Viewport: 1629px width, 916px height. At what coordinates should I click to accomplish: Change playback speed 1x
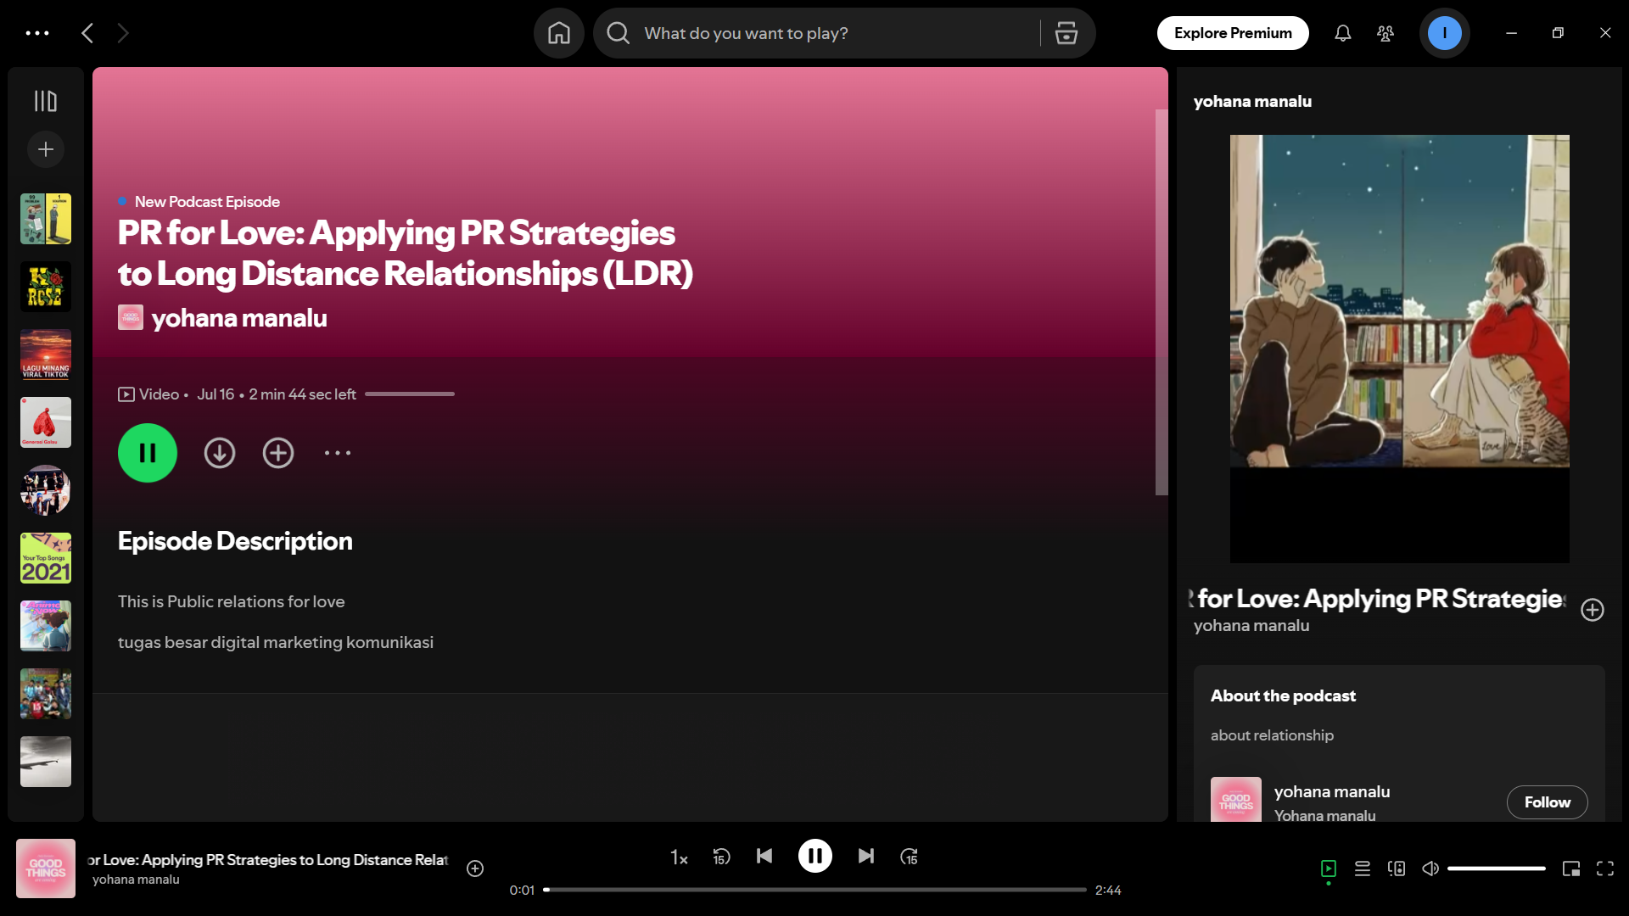[679, 857]
